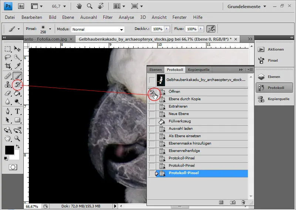
Task: Select the Crop tool
Action: click(x=7, y=66)
